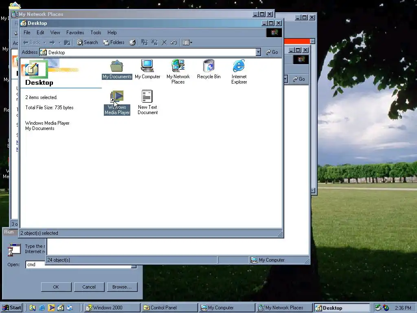Open the File menu
Image resolution: width=417 pixels, height=313 pixels.
tap(27, 33)
